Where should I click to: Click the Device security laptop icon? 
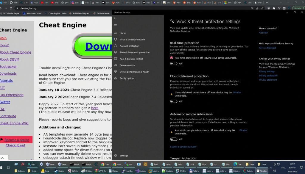coord(116,65)
